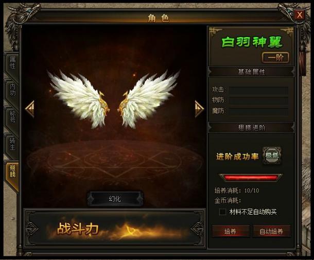The image size is (314, 260).
Task: Enable 材料不足自动购买 checkbox
Action: click(222, 212)
